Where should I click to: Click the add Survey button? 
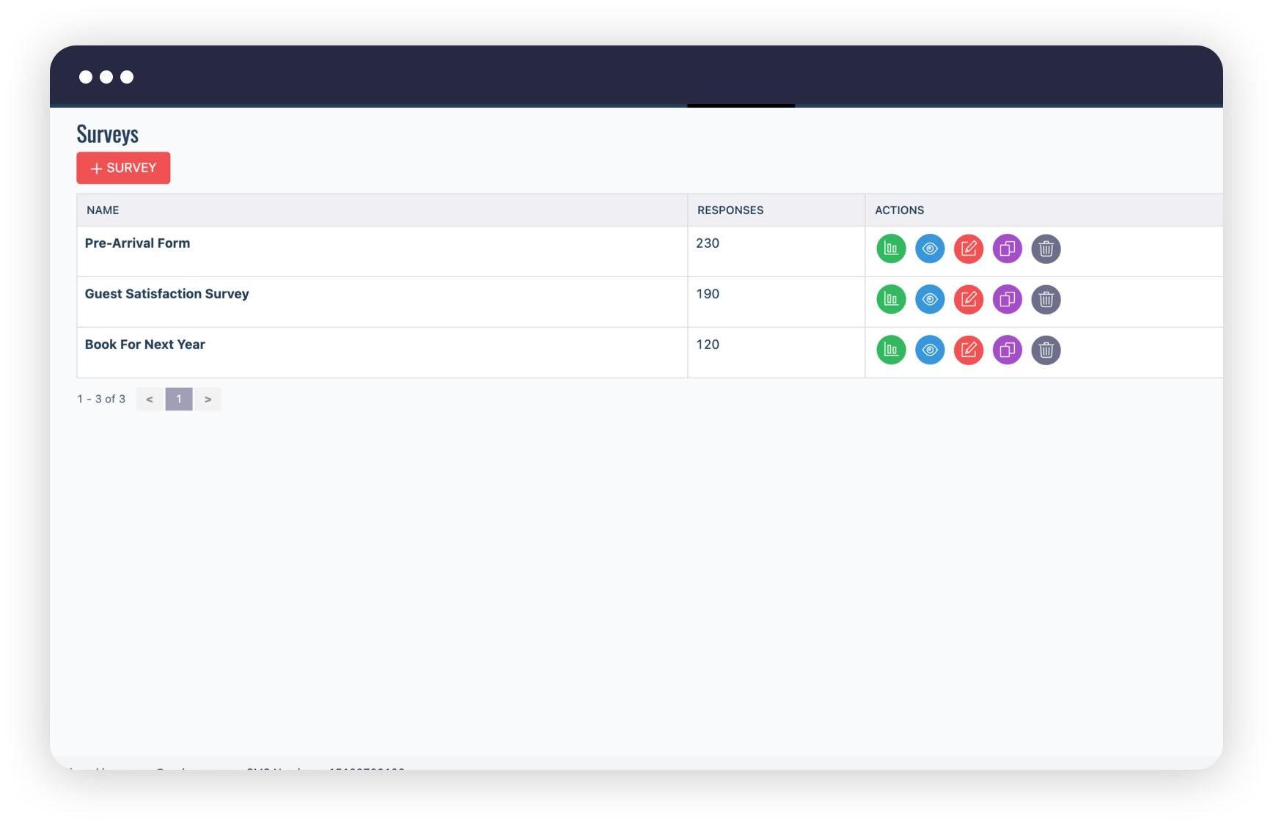123,168
